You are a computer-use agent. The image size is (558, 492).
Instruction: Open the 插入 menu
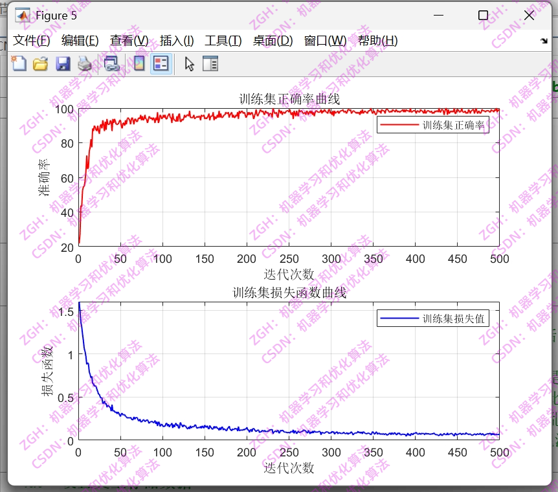click(173, 40)
